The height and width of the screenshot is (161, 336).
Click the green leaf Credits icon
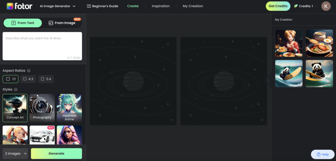tap(296, 6)
